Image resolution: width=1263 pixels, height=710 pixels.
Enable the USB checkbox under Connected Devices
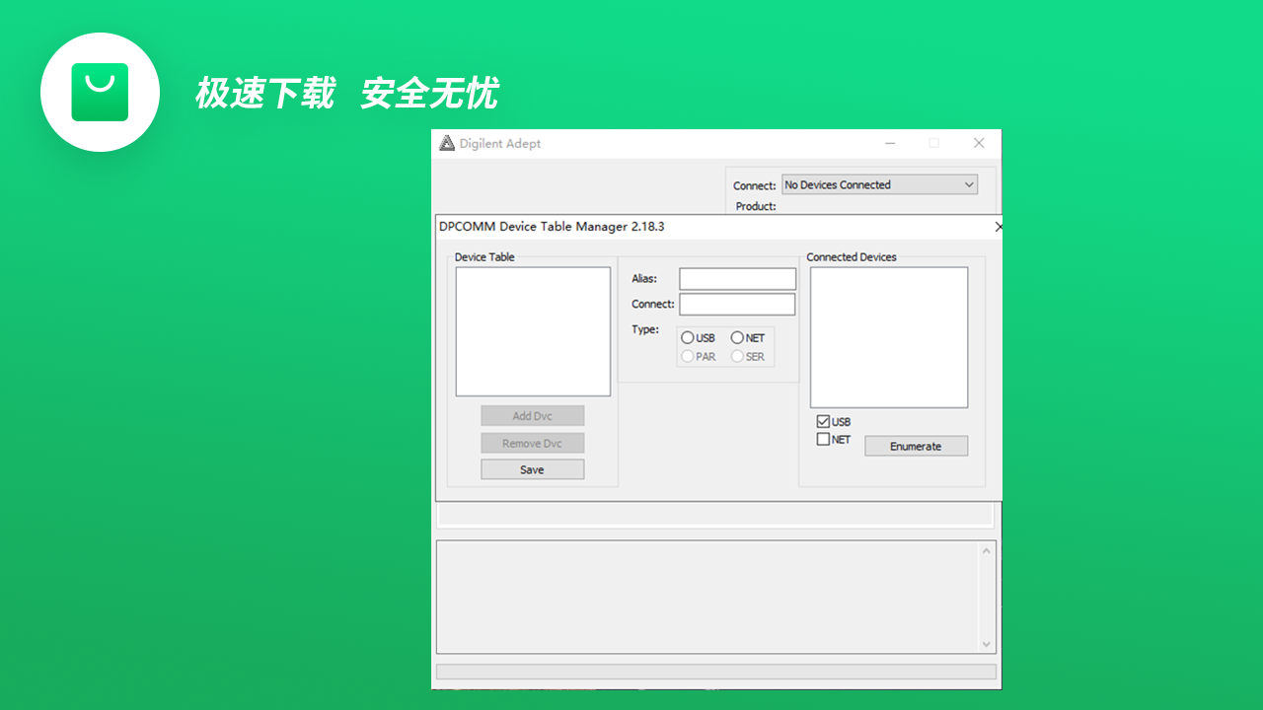pyautogui.click(x=822, y=421)
